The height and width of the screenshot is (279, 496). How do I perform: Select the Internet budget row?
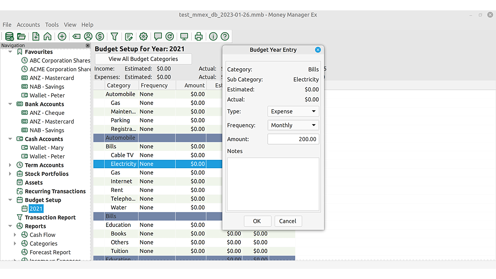click(x=158, y=181)
